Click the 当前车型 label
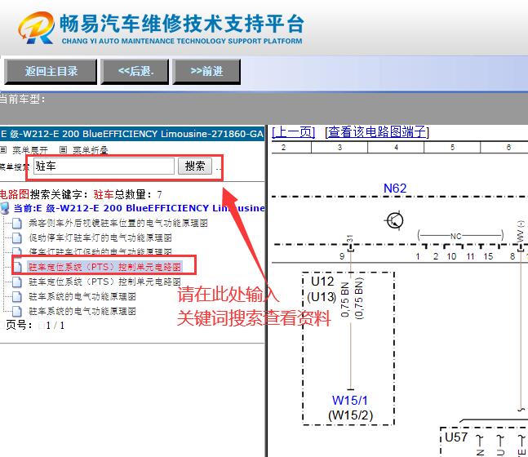 point(22,100)
